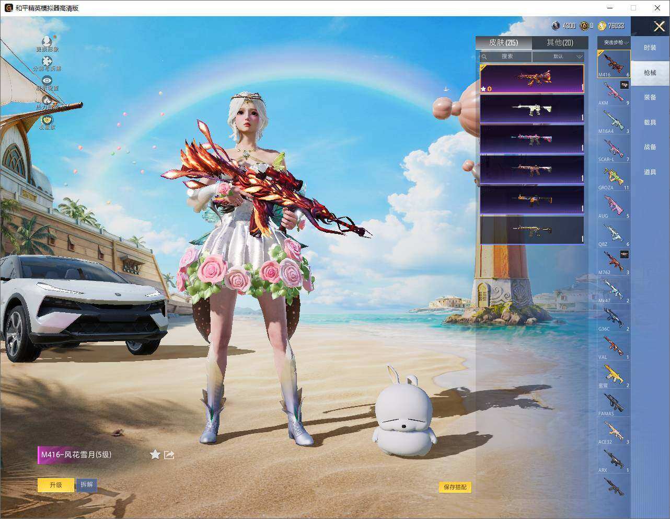Open the 装备 equipment category
Image resolution: width=670 pixels, height=519 pixels.
[x=650, y=97]
